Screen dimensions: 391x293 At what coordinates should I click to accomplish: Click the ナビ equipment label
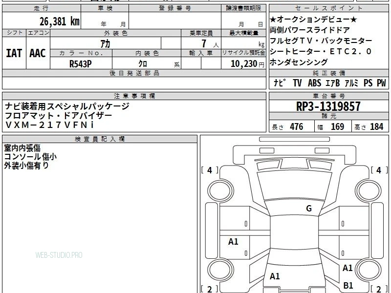pyautogui.click(x=279, y=83)
